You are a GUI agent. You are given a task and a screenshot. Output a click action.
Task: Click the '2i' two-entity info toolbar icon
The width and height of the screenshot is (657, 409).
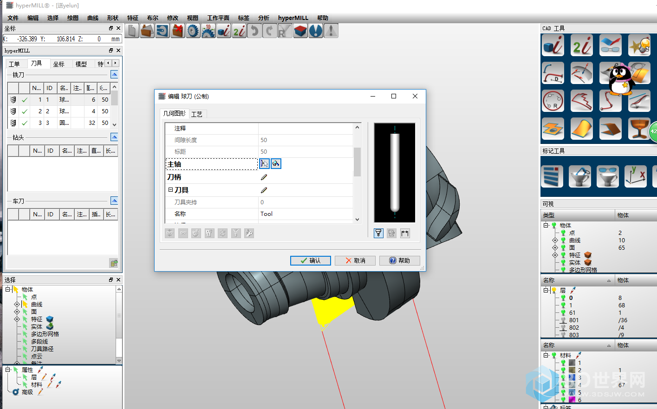239,31
